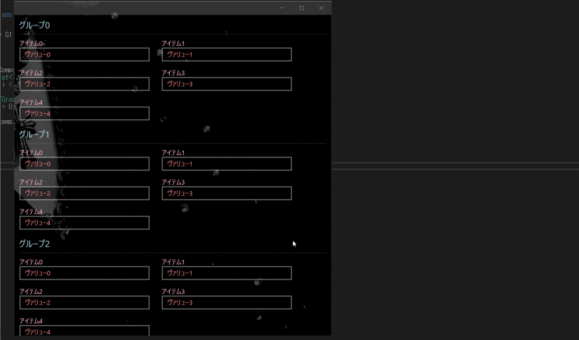Click the グループ0 heading
This screenshot has height=340, width=579.
pos(34,25)
